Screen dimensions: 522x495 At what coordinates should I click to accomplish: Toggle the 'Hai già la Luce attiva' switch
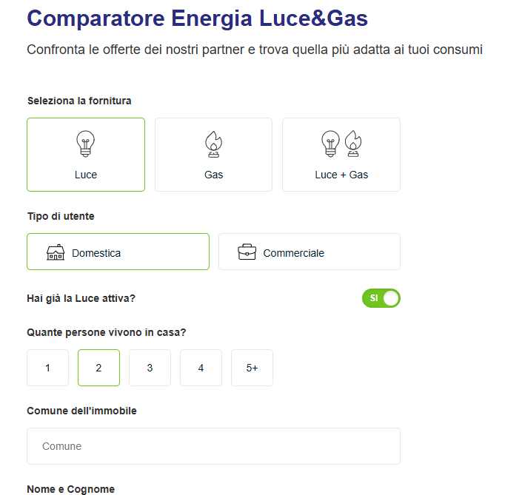(381, 298)
